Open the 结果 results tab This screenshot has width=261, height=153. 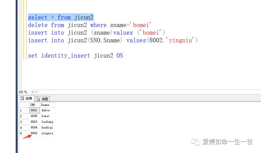coord(26,98)
